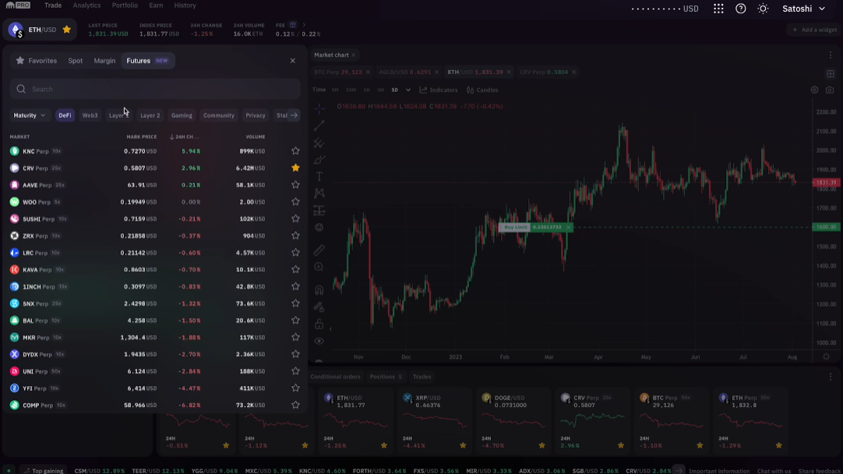
Task: Click the Add a widget button
Action: click(814, 30)
